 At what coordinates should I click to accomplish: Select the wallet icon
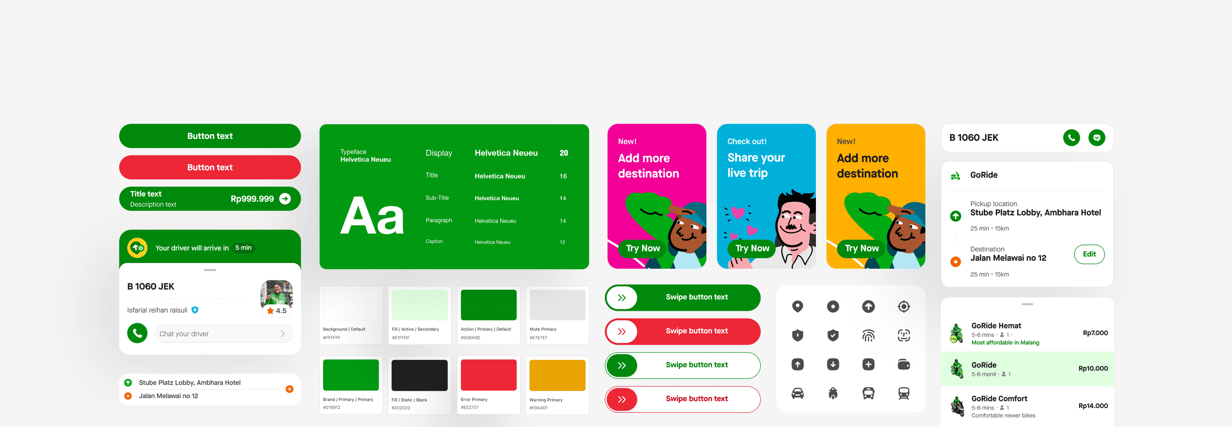point(903,365)
